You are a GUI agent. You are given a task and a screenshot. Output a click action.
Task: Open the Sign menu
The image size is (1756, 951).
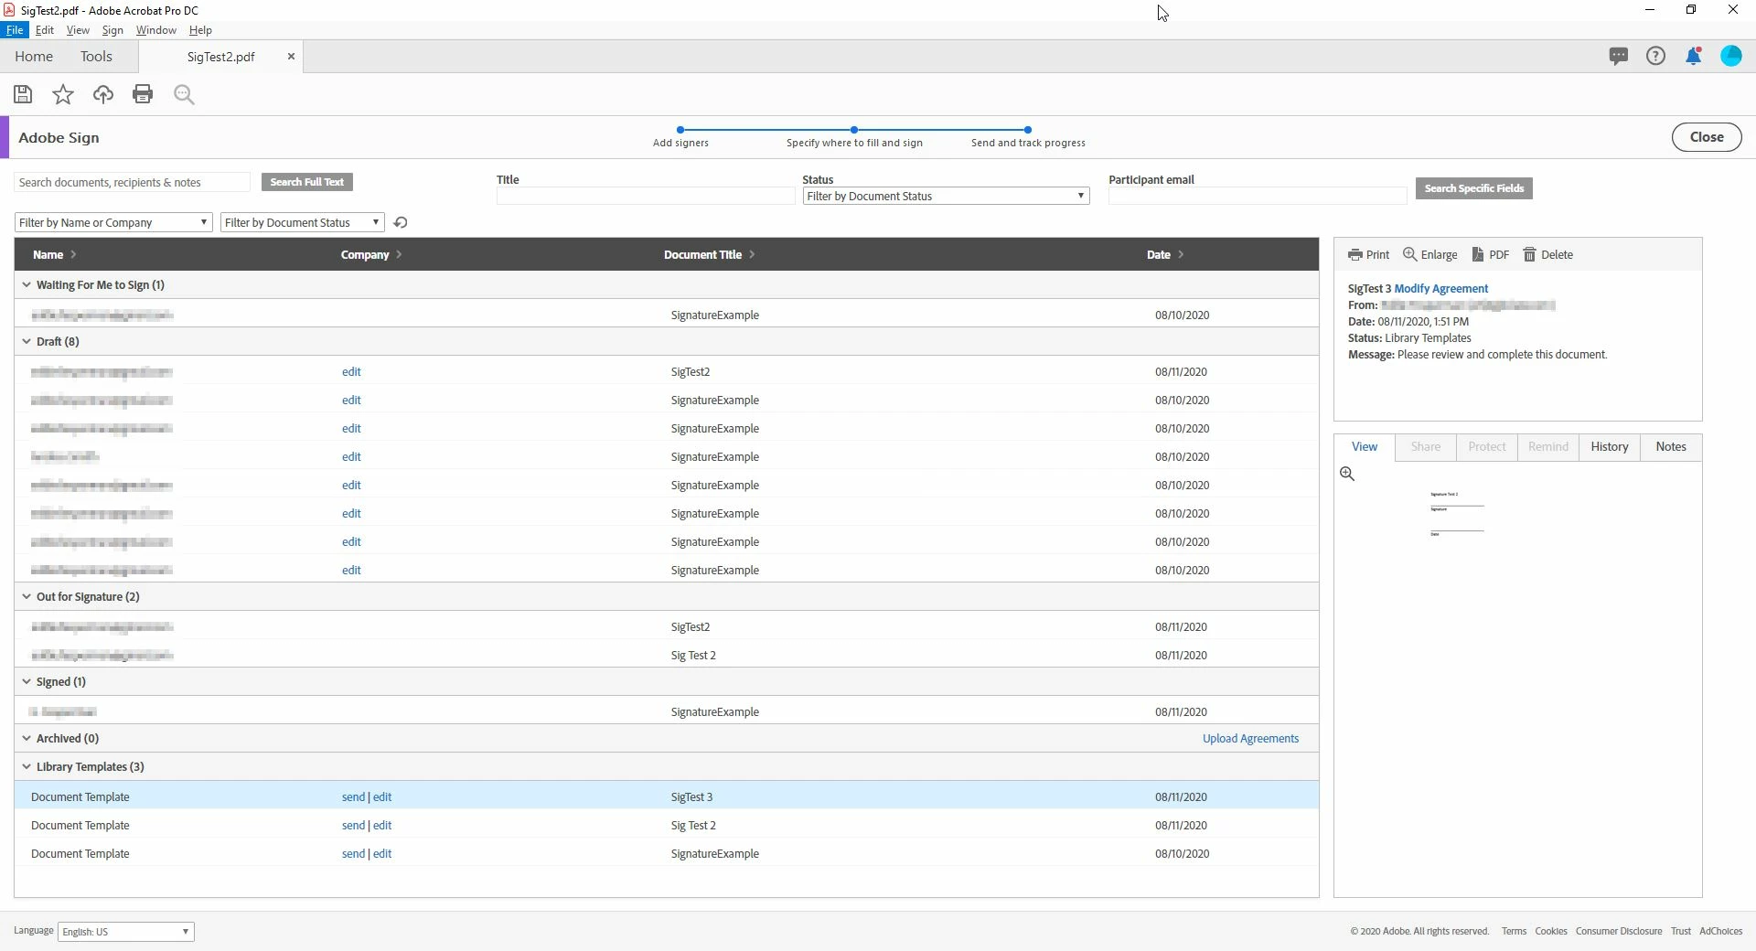click(112, 30)
